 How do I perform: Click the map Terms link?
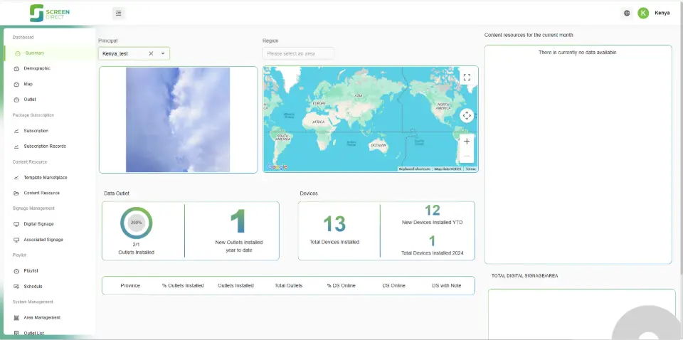click(471, 169)
